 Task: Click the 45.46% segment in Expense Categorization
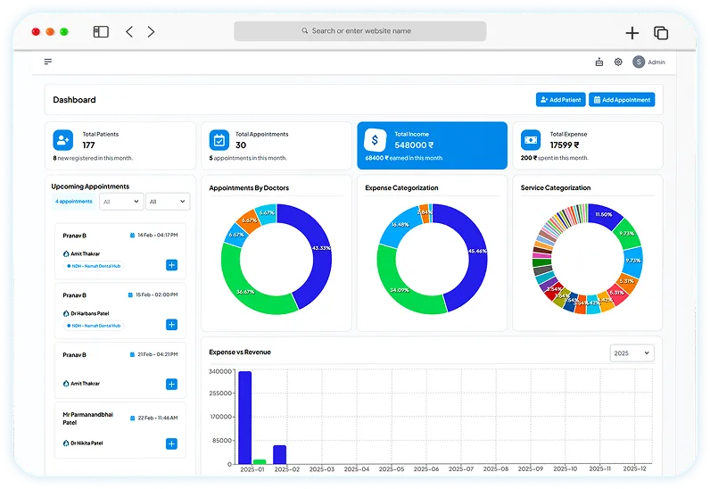tap(478, 253)
